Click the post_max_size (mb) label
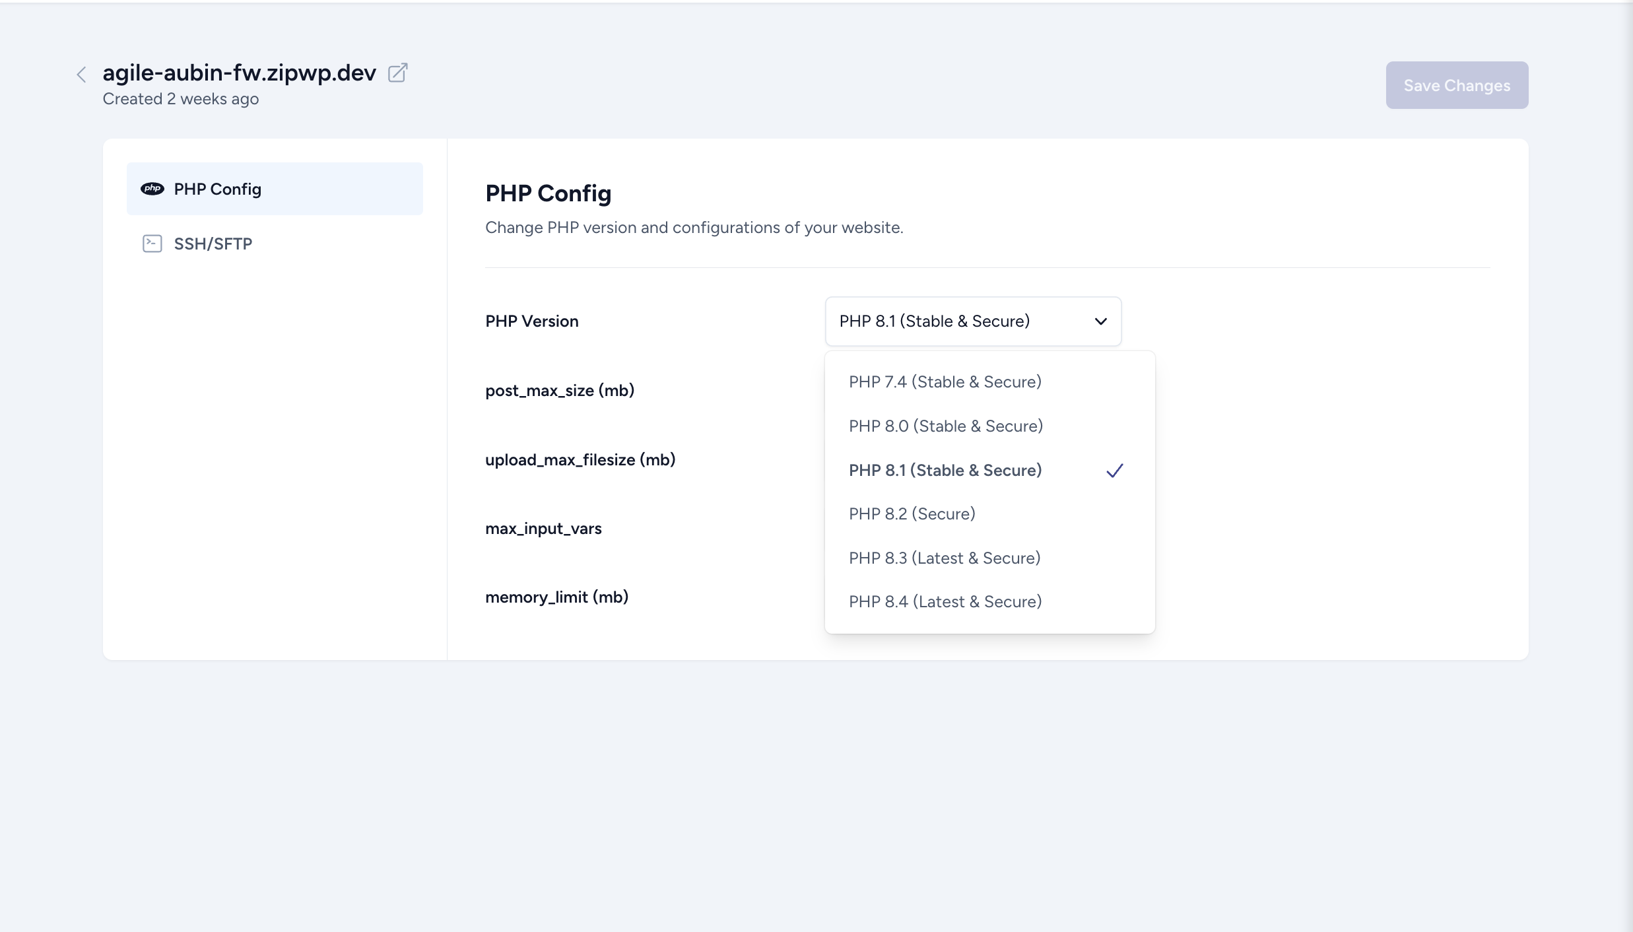The height and width of the screenshot is (932, 1633). click(559, 391)
